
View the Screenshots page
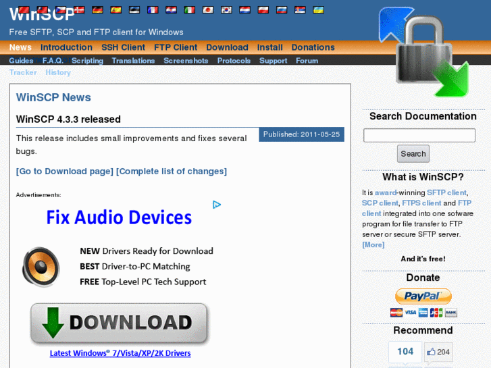[x=186, y=61]
